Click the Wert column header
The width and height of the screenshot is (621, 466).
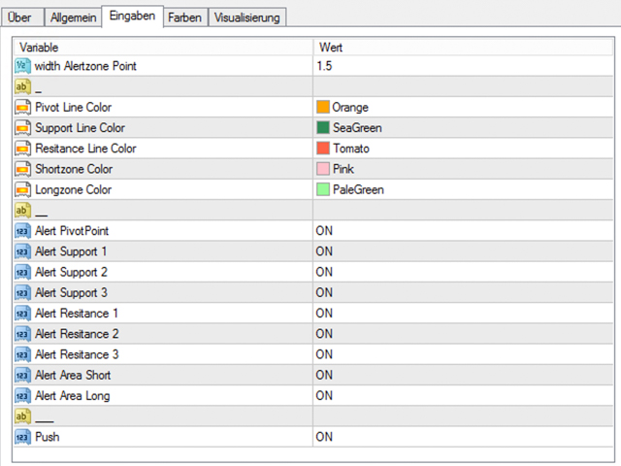(462, 47)
